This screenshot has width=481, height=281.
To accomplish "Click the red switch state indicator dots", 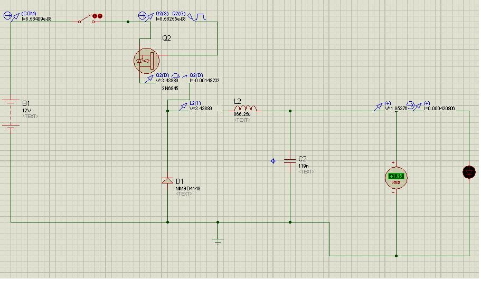I will click(x=98, y=16).
